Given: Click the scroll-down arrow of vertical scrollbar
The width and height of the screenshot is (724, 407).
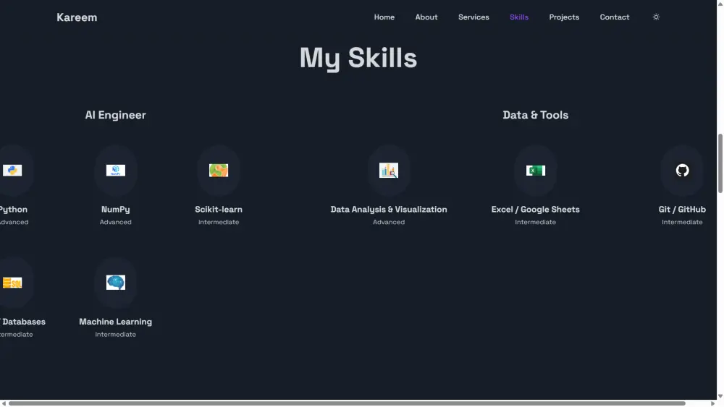Looking at the screenshot, I should pyautogui.click(x=720, y=396).
